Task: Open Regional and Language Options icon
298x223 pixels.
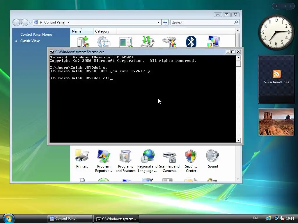Action: pos(147,161)
